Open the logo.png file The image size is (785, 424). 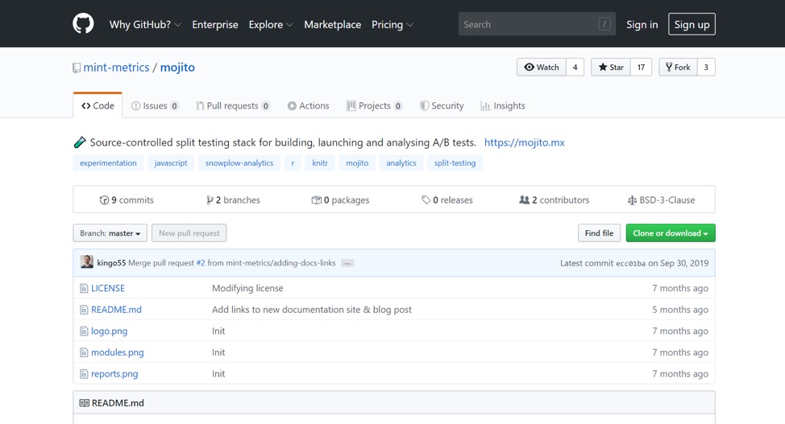click(109, 331)
